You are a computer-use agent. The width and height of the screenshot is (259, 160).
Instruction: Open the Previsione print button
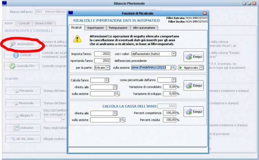23,91
